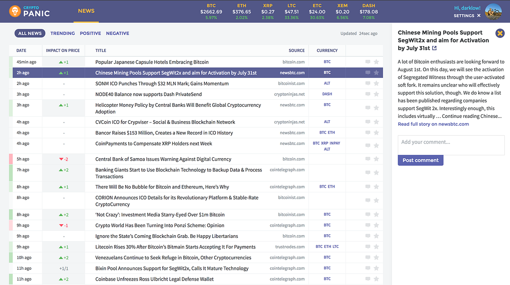The image size is (510, 285).
Task: Sort by IMPACT ON PRICE column header
Action: [x=63, y=50]
